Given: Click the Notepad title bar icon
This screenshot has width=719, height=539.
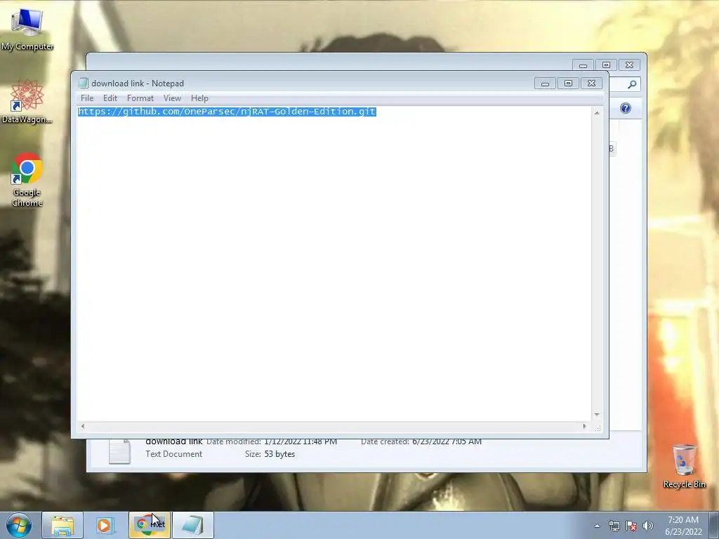Looking at the screenshot, I should (x=83, y=83).
